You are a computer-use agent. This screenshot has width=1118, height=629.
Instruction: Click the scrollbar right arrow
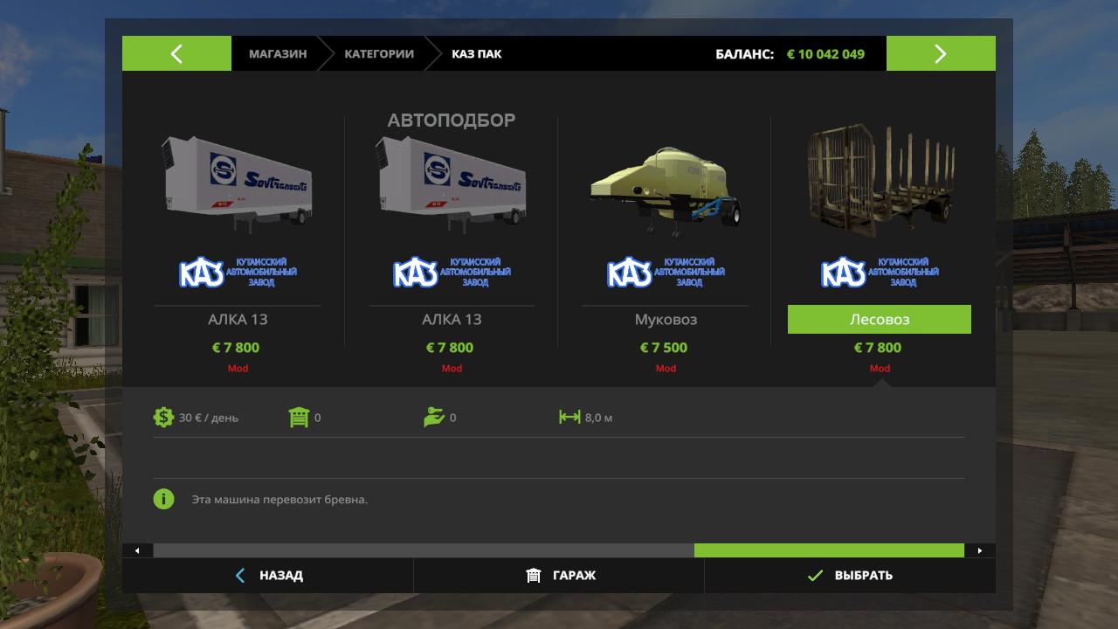[x=980, y=550]
